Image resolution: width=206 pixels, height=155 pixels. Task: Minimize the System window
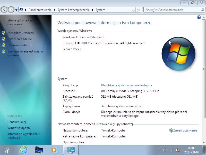pos(185,3)
